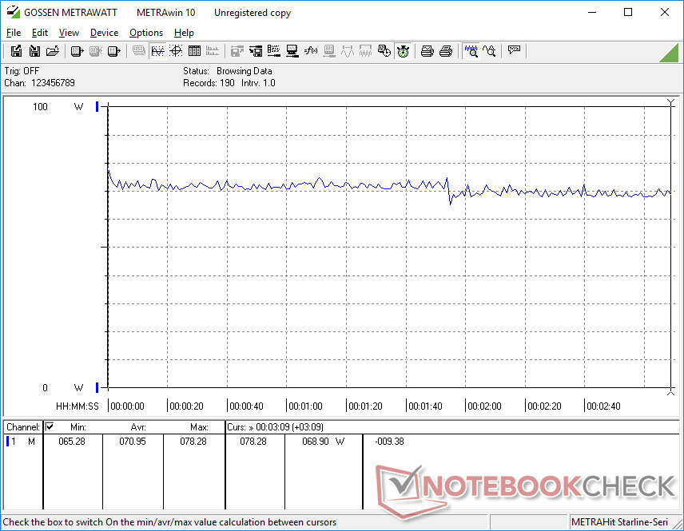Open the File menu
This screenshot has width=684, height=531.
coord(14,33)
